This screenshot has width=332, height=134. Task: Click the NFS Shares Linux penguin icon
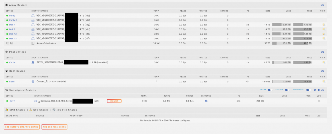coord(31,110)
